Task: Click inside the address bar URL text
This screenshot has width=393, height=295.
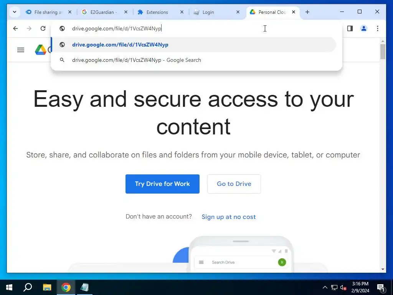Action: click(x=117, y=28)
